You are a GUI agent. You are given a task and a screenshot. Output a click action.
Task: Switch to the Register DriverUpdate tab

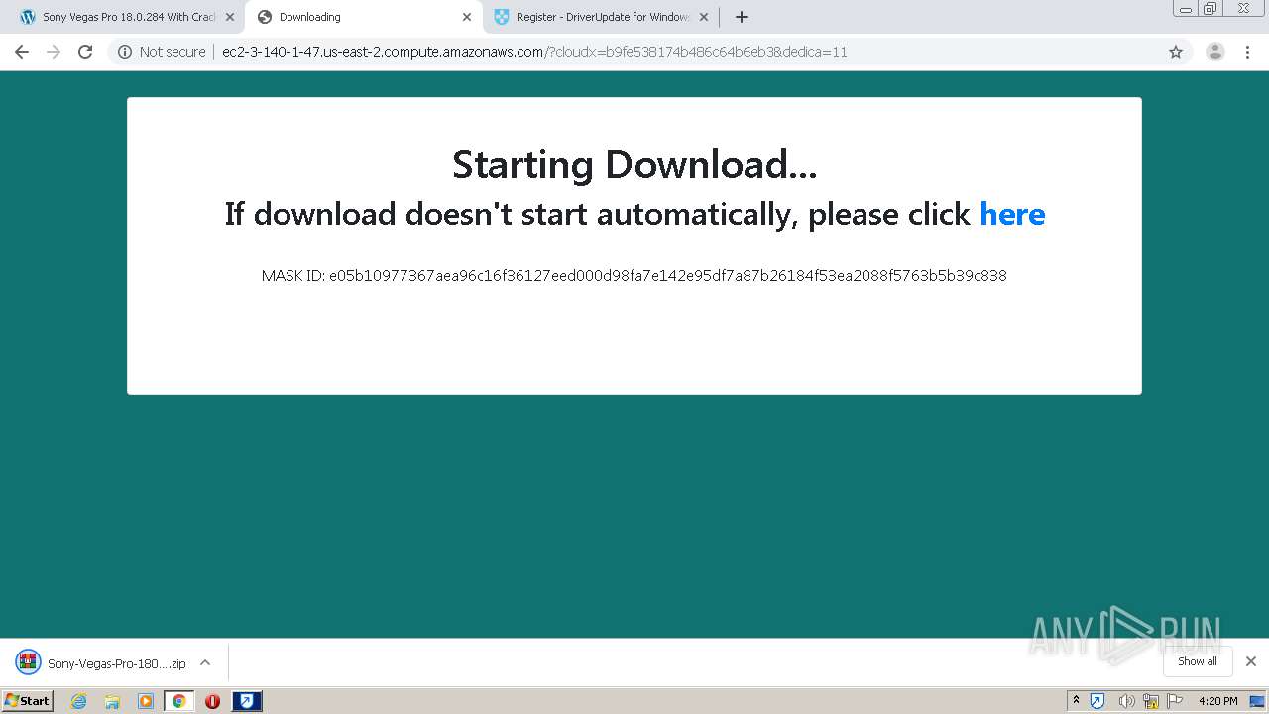(601, 17)
